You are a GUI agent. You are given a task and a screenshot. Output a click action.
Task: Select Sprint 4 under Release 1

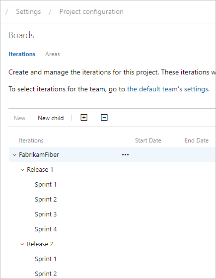pos(46,229)
